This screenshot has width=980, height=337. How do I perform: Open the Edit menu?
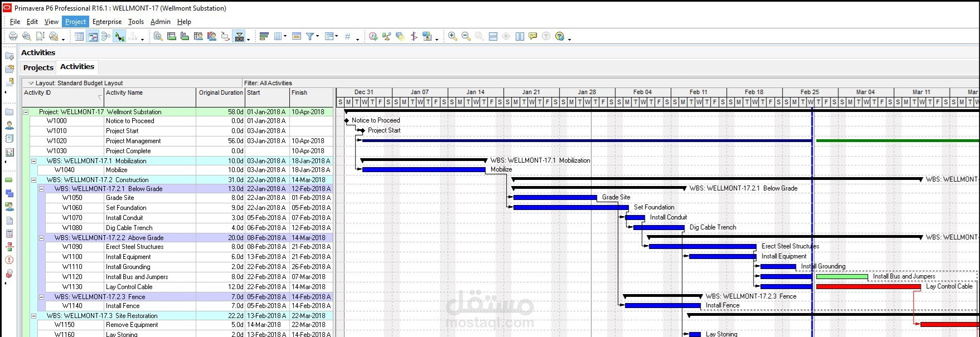click(32, 22)
